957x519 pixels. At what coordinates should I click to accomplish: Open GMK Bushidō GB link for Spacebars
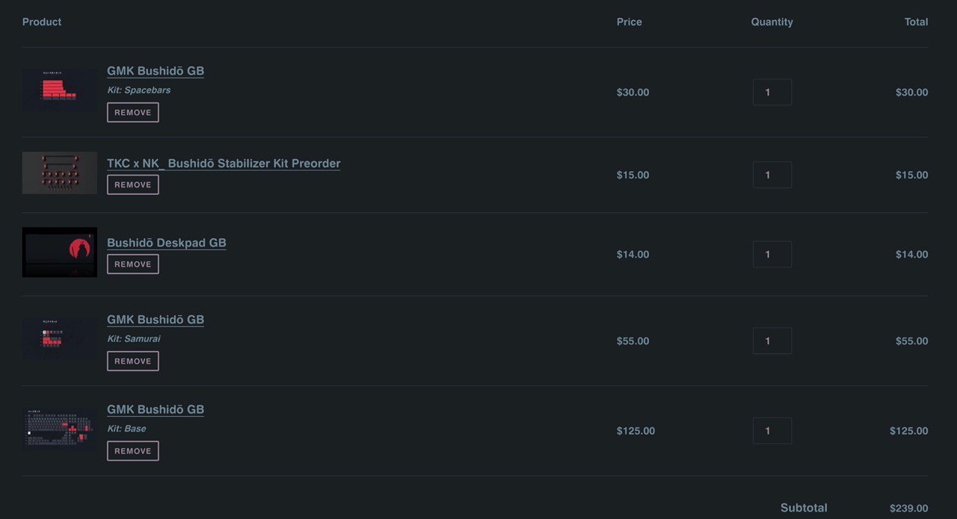[x=156, y=71]
